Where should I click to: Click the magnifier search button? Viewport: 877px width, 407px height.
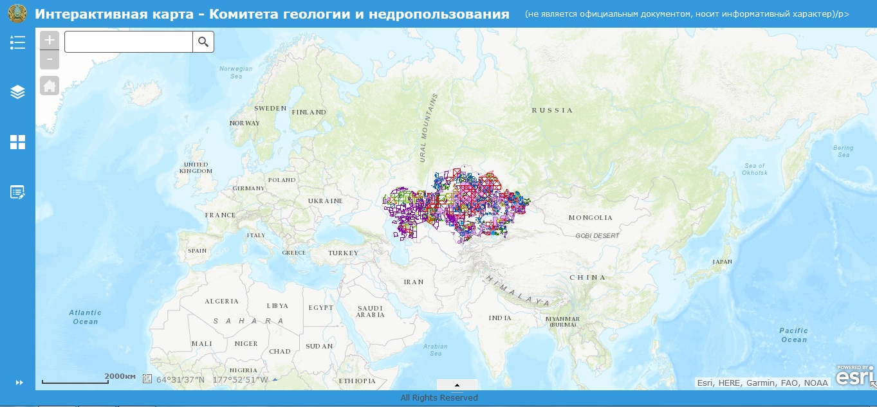pyautogui.click(x=203, y=42)
